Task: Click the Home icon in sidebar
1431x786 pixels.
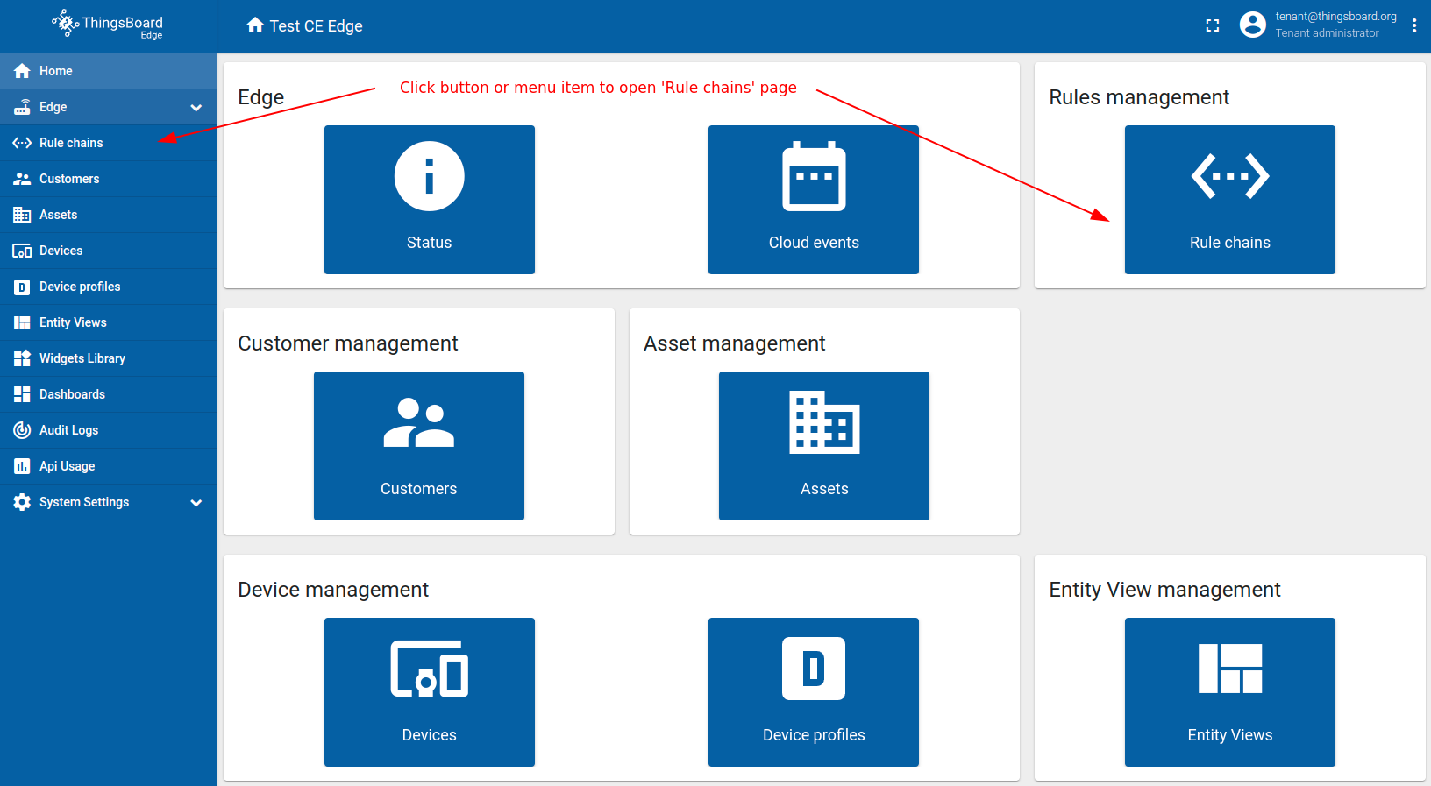Action: point(22,71)
